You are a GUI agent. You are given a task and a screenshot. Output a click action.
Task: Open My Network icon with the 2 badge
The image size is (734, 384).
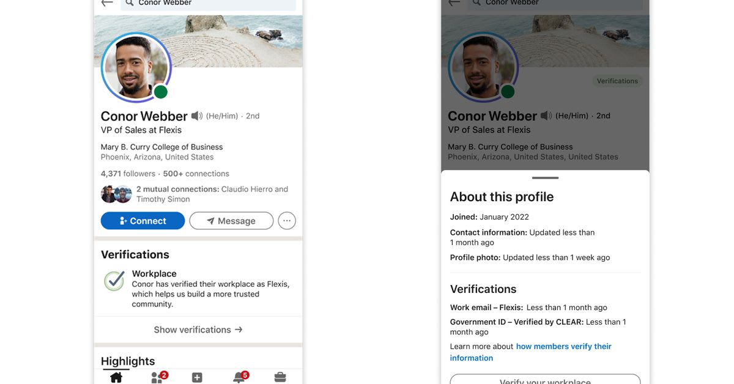(157, 378)
